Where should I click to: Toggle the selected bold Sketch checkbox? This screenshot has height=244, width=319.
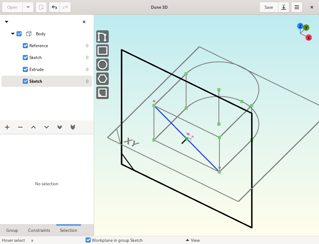point(25,82)
